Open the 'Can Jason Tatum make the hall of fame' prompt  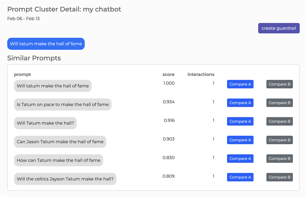coord(60,142)
